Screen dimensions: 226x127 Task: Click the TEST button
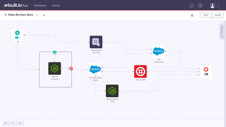pos(206,15)
